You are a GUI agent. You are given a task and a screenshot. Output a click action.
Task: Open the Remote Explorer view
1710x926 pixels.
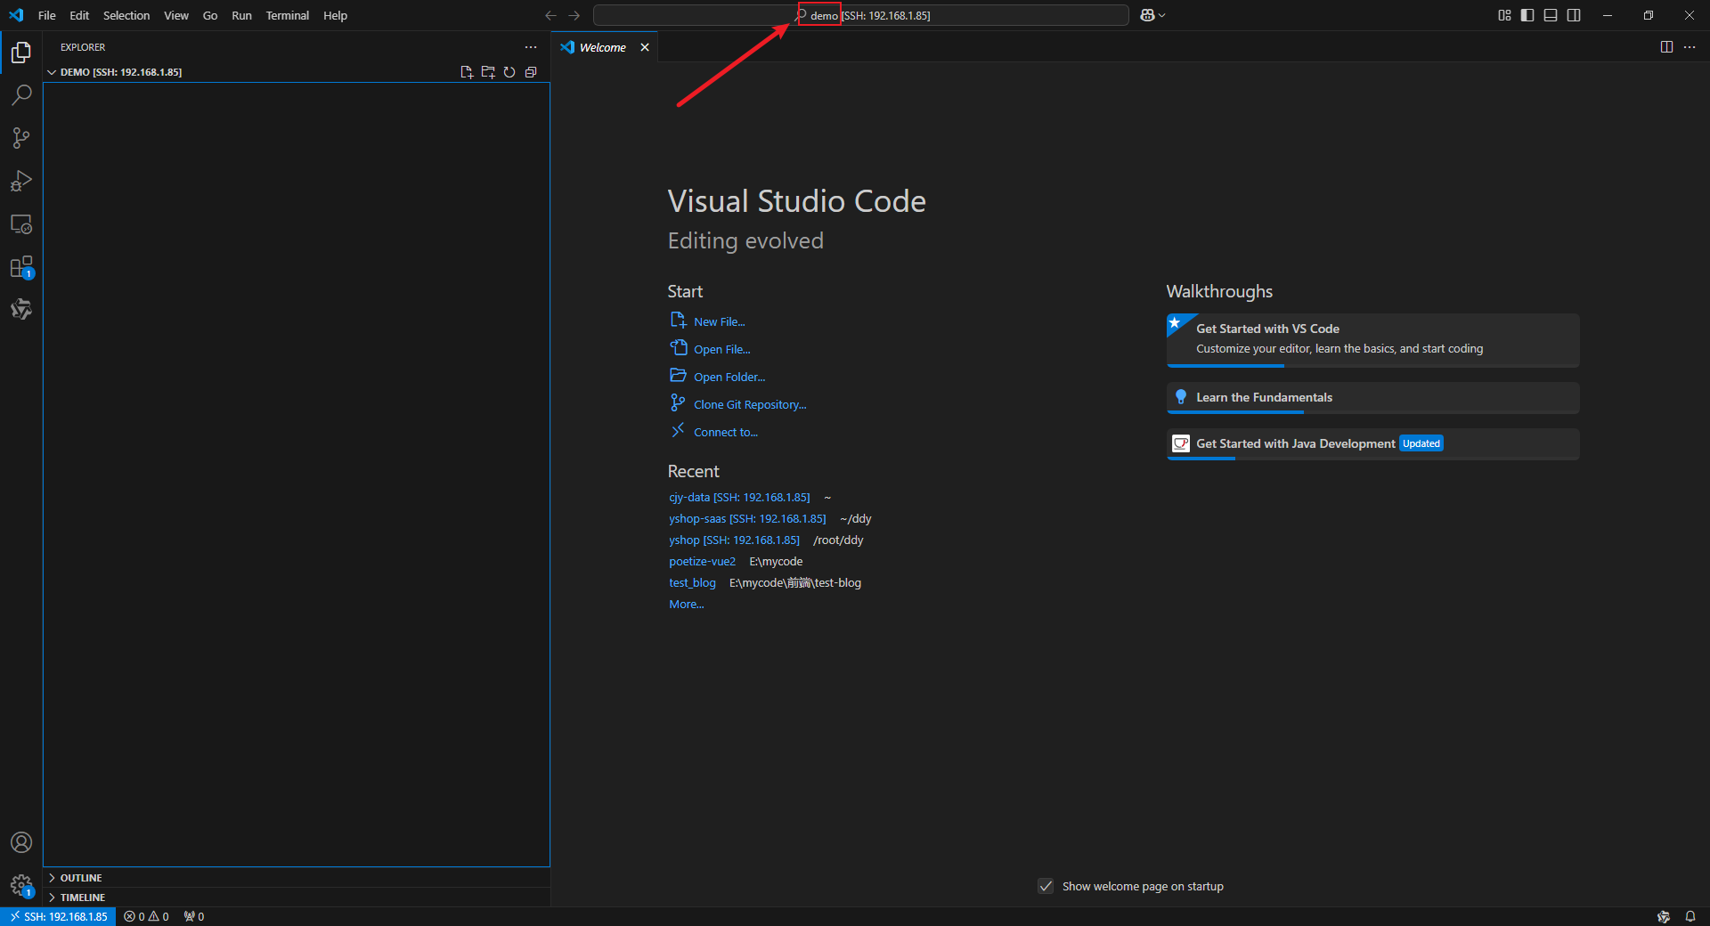[21, 223]
